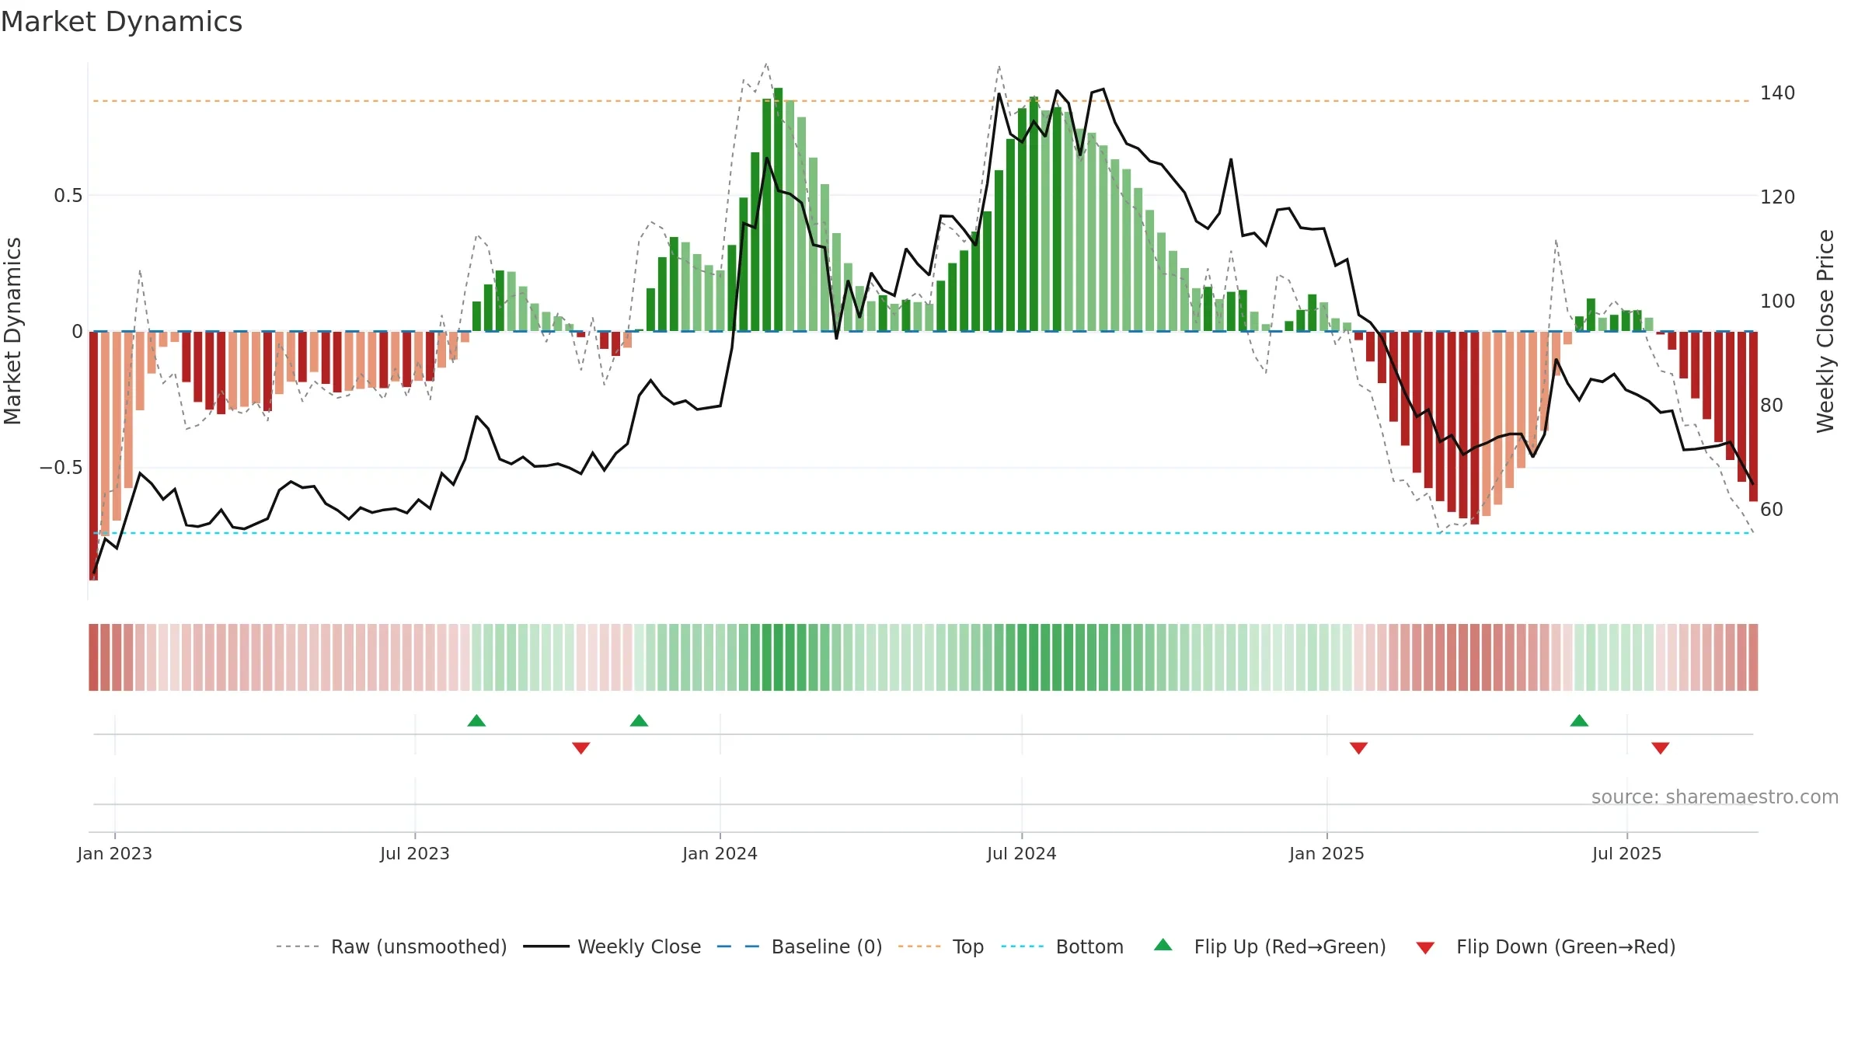Toggle the Baseline (0) legend entry
The height and width of the screenshot is (1049, 1865).
800,946
